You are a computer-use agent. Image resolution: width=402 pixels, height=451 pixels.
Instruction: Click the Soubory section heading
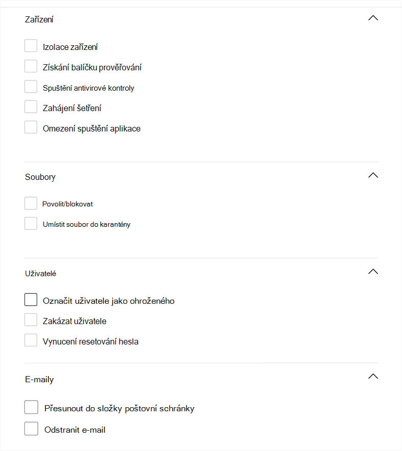pos(40,177)
